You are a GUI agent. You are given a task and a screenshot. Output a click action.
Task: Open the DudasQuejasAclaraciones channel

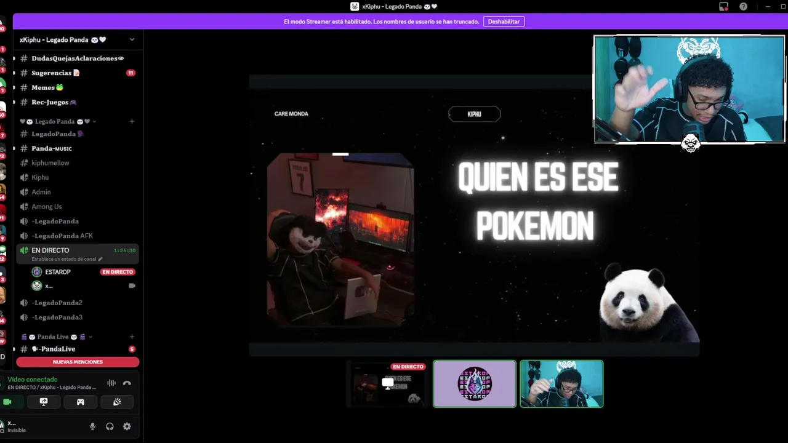coord(78,58)
